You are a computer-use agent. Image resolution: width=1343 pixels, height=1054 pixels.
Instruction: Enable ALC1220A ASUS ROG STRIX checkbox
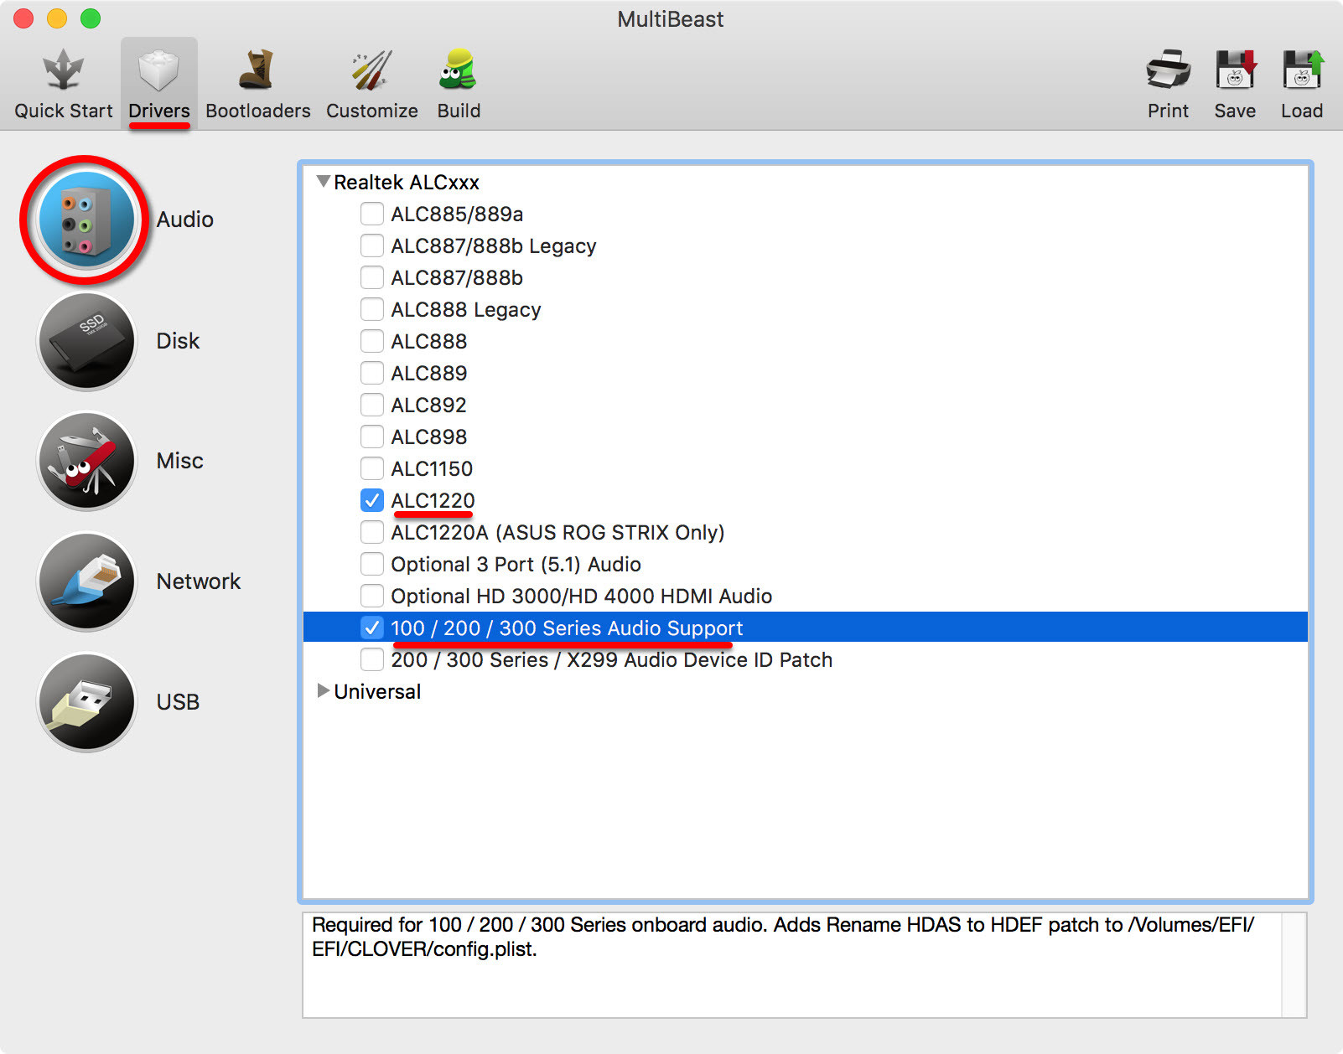pos(371,532)
